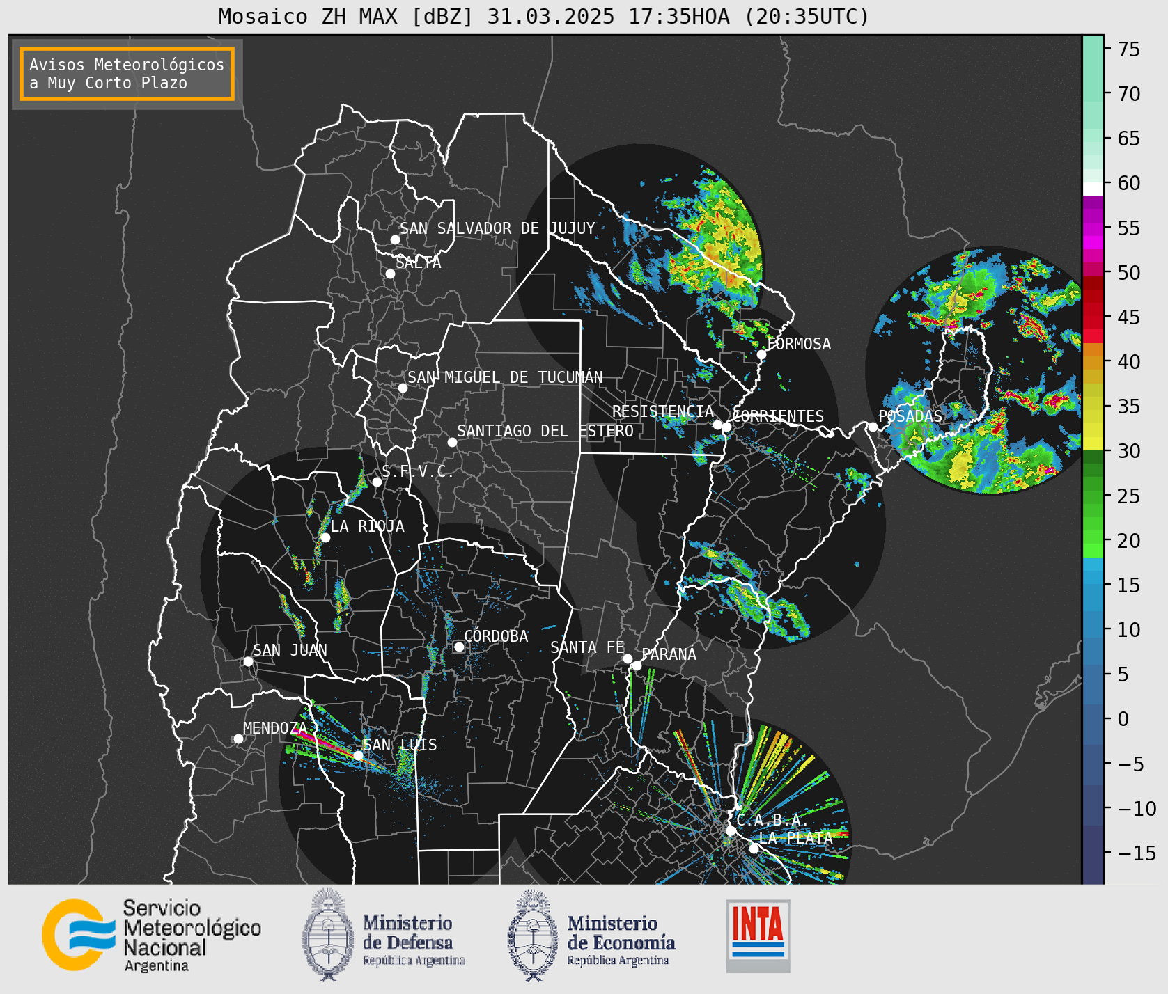Click the 35 dBZ scale label

1129,407
